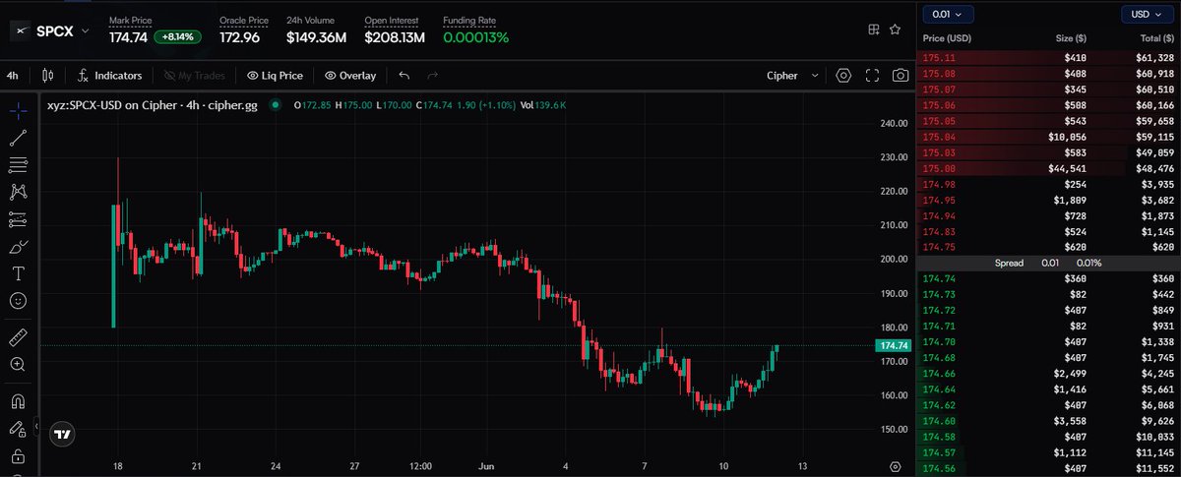This screenshot has width=1181, height=477.
Task: Select bid price 174.56 in order book
Action: point(938,467)
